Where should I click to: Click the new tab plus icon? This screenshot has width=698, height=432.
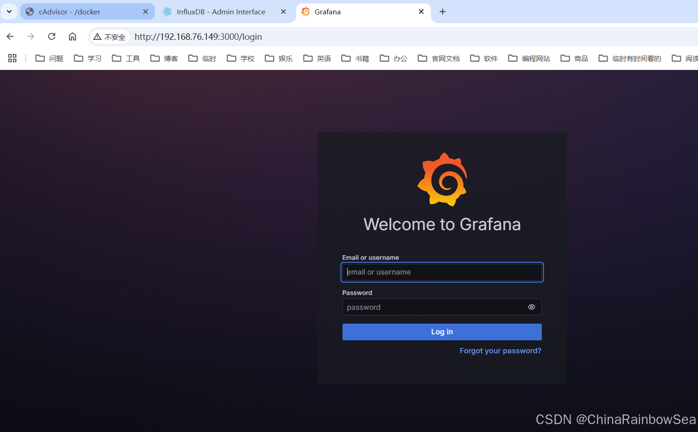point(442,12)
